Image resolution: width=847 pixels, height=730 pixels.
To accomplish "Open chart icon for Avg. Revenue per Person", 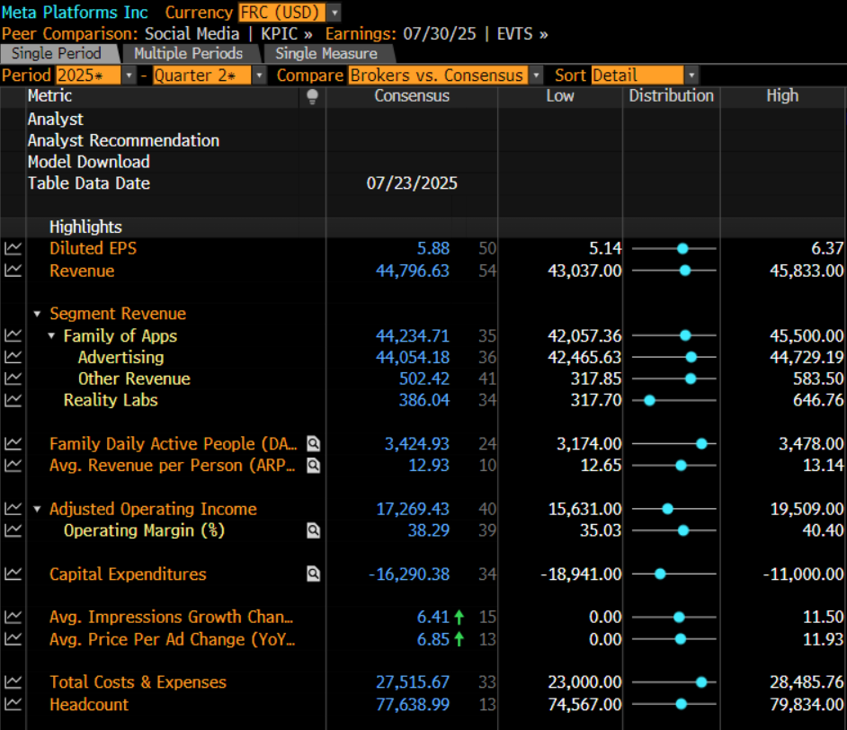I will 13,466.
